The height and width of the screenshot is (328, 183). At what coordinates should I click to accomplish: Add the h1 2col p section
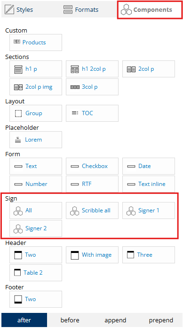pos(92,69)
